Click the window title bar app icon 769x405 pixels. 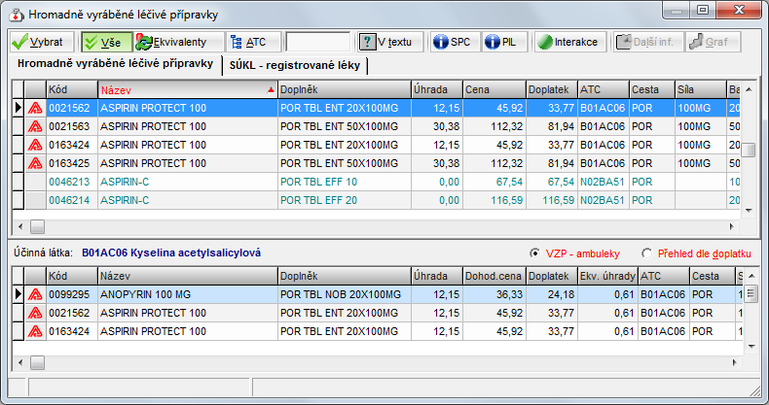tap(17, 15)
